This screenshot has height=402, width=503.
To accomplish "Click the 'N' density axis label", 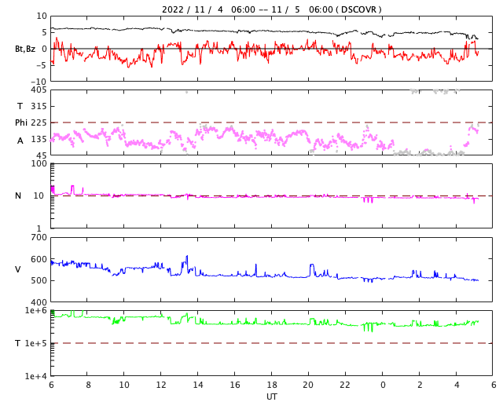I will point(18,196).
